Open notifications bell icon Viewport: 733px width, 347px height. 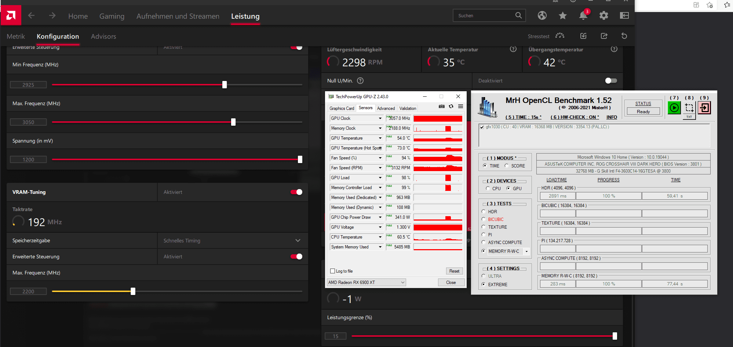click(x=583, y=15)
